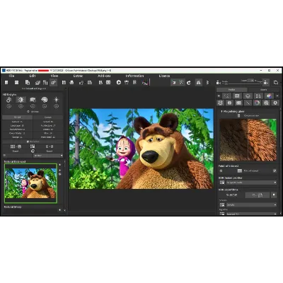This screenshot has height=283, width=283.
Task: Click the overlapping windows icon at toolbar end
Action: 276,82
